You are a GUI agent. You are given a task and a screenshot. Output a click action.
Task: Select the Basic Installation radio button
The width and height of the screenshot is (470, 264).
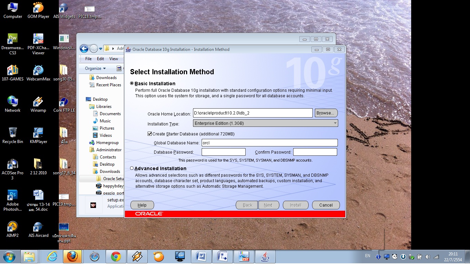(132, 84)
